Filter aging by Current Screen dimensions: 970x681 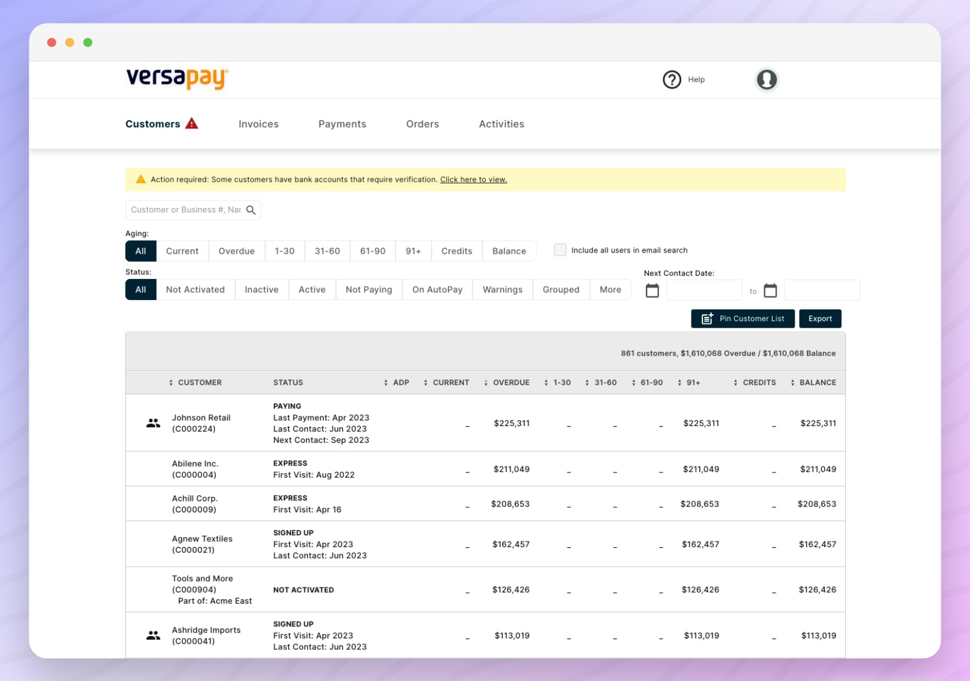click(x=182, y=251)
